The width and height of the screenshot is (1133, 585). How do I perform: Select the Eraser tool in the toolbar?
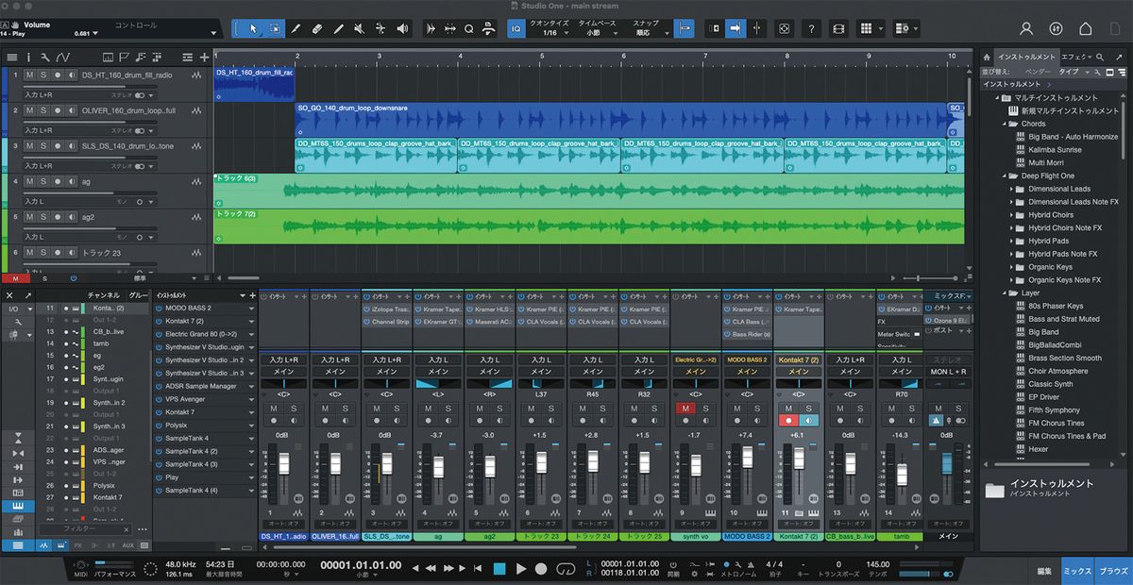point(317,29)
